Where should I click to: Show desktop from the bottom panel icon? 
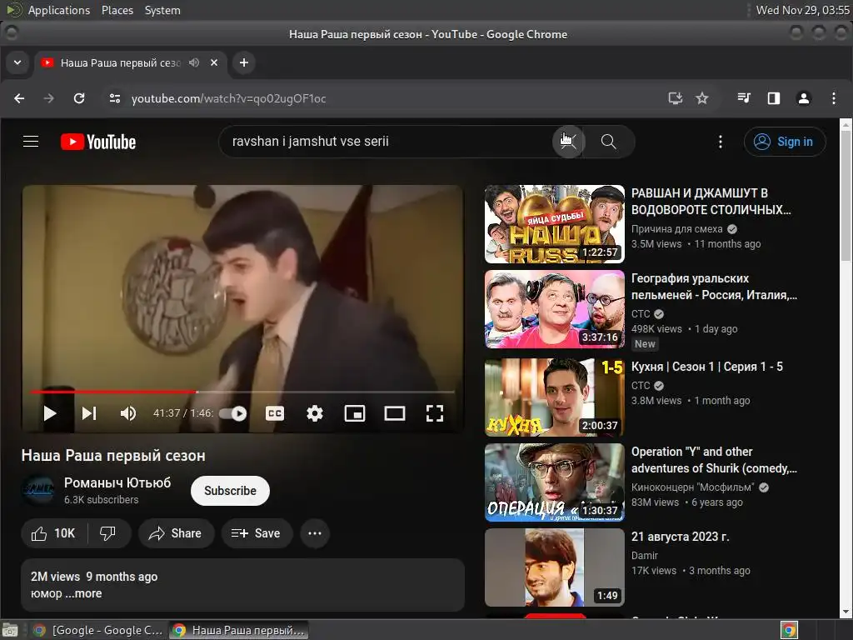point(10,630)
